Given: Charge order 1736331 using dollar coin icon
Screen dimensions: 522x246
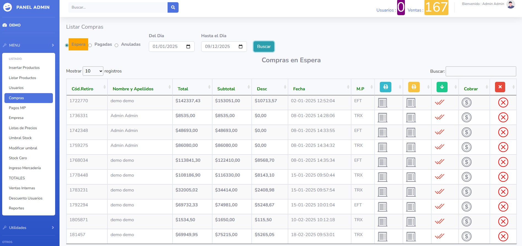Looking at the screenshot, I should (x=466, y=118).
